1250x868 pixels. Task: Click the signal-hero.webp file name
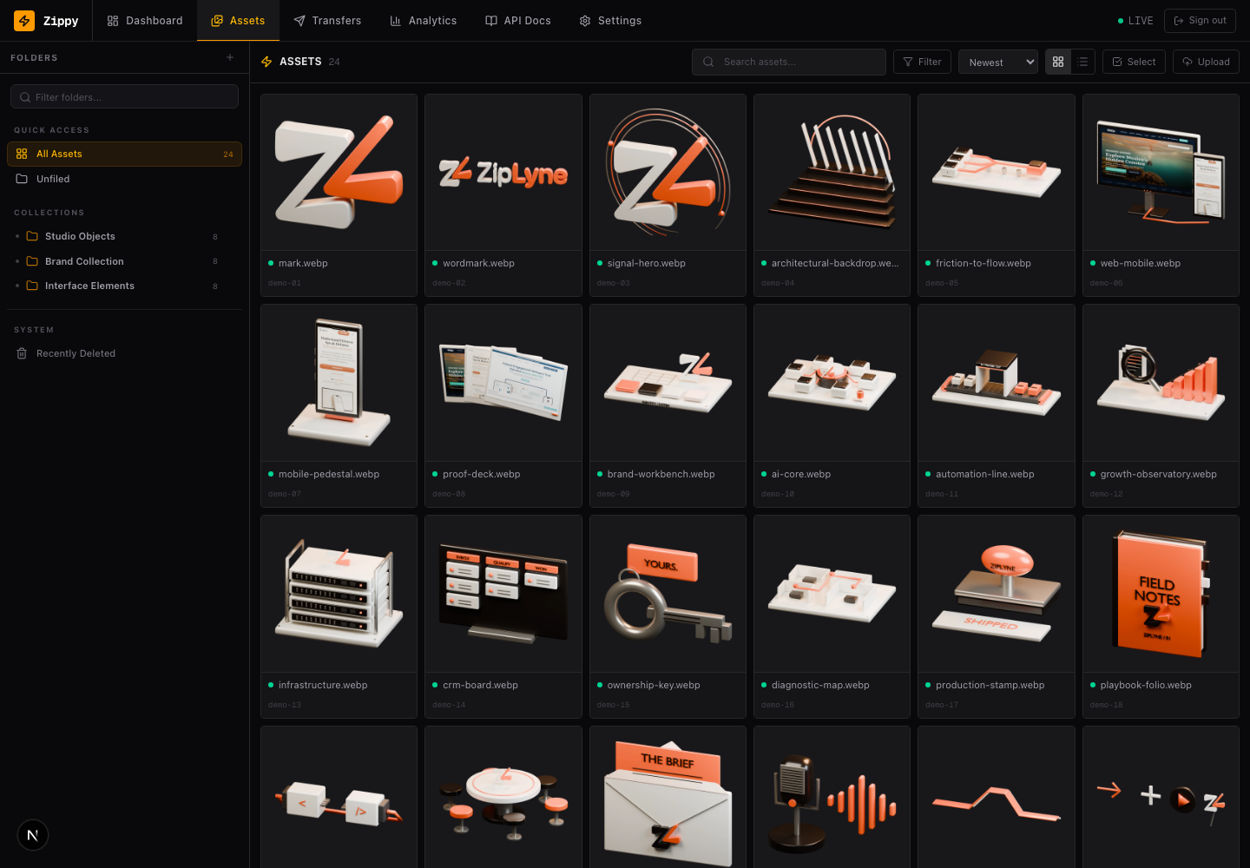tap(646, 263)
